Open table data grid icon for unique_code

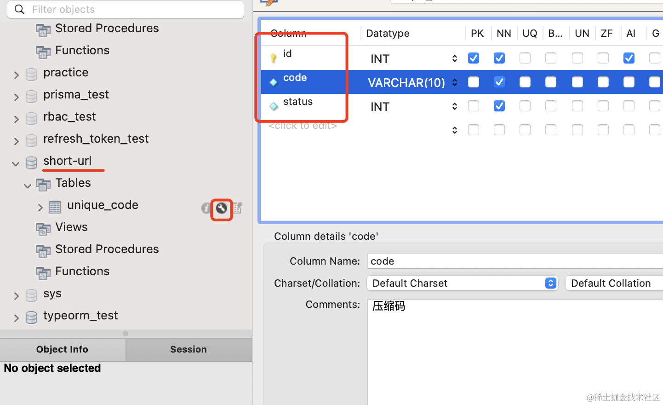point(237,208)
